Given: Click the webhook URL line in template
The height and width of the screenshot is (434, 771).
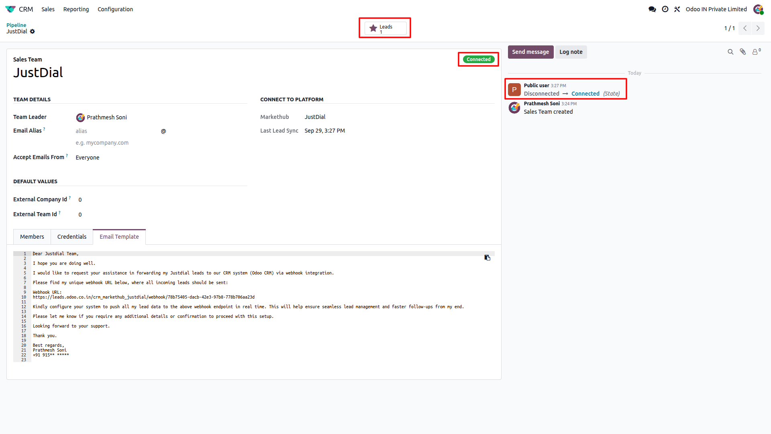Looking at the screenshot, I should (x=143, y=297).
